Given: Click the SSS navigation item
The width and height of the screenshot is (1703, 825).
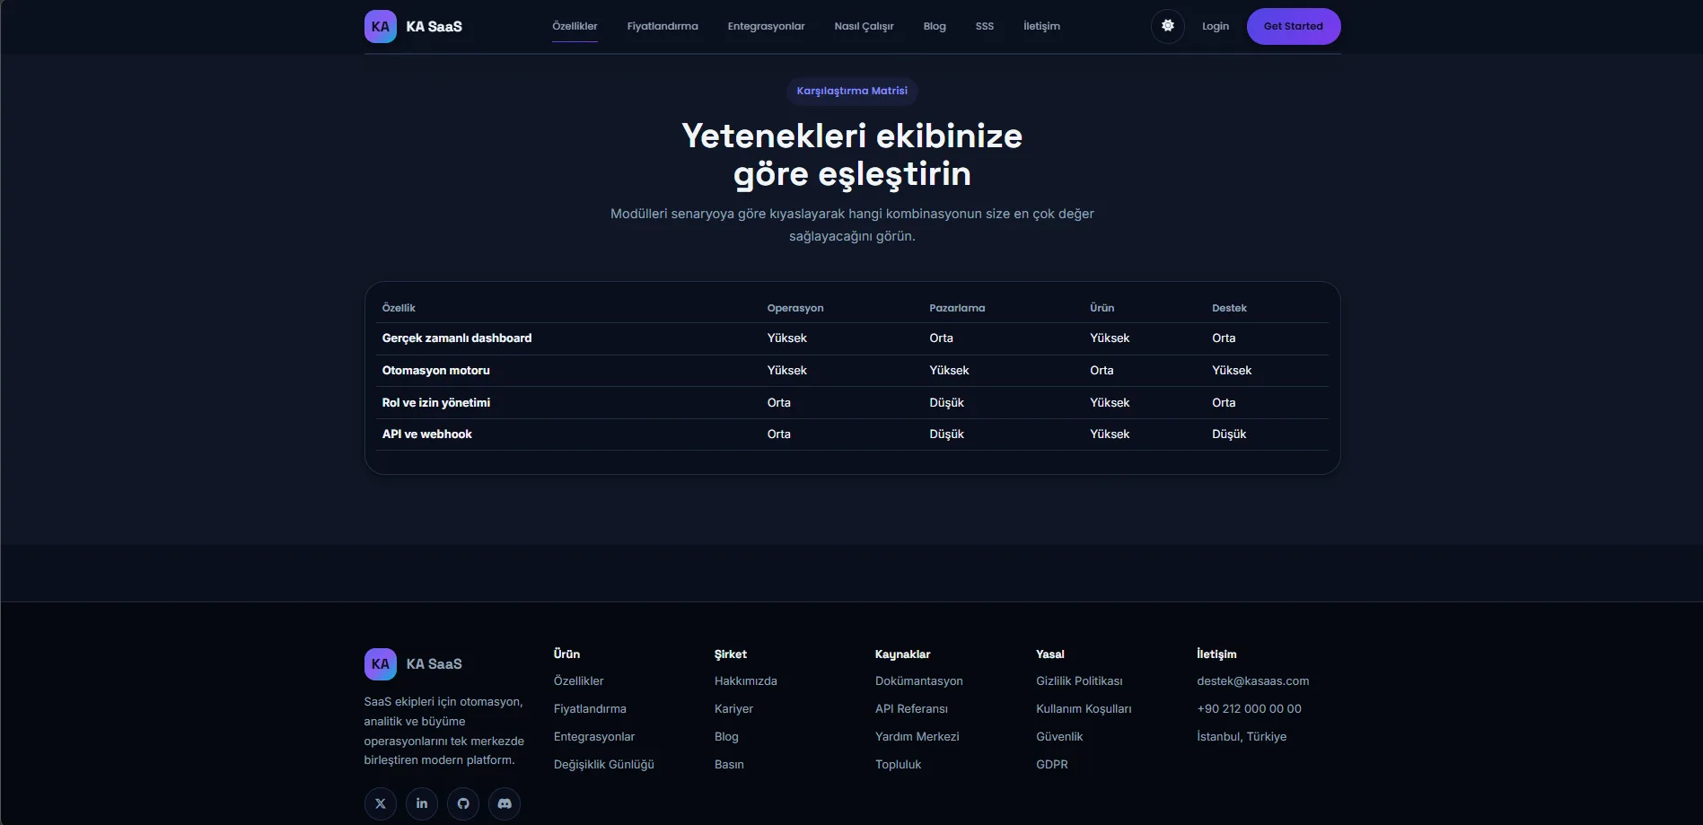Looking at the screenshot, I should click(984, 26).
